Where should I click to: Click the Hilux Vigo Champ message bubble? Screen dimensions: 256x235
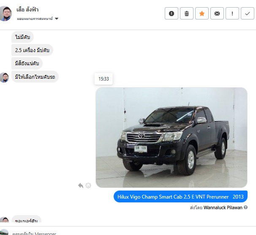[x=180, y=196]
